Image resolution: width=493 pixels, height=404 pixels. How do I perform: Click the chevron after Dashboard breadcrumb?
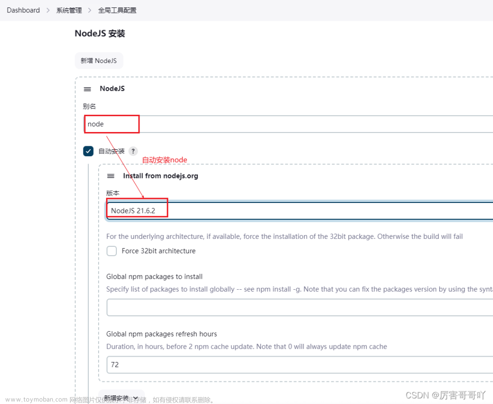[x=48, y=10]
